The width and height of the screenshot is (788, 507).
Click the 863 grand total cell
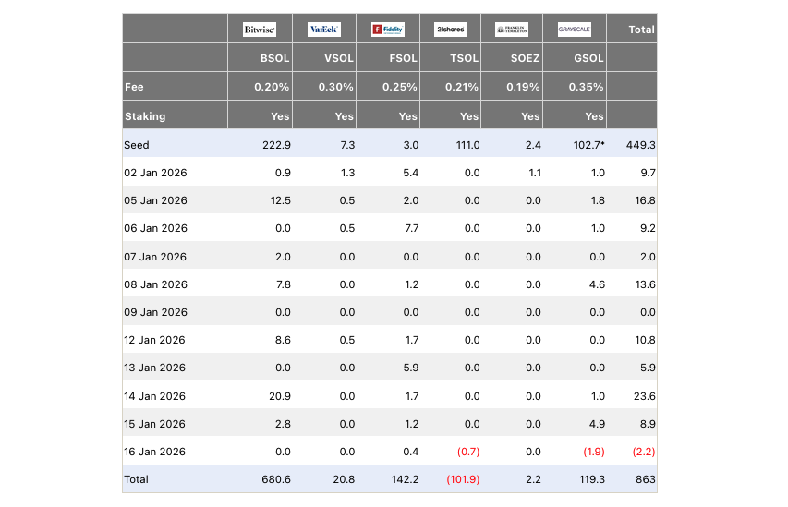point(644,479)
